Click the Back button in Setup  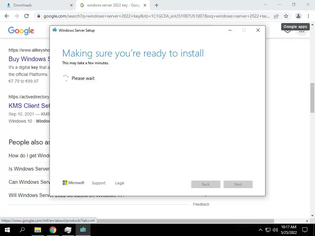[206, 184]
